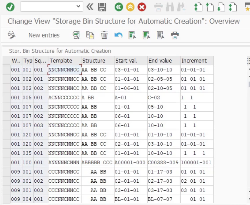
Task: Select row with start value A00001-000
Action: pyautogui.click(x=6, y=163)
